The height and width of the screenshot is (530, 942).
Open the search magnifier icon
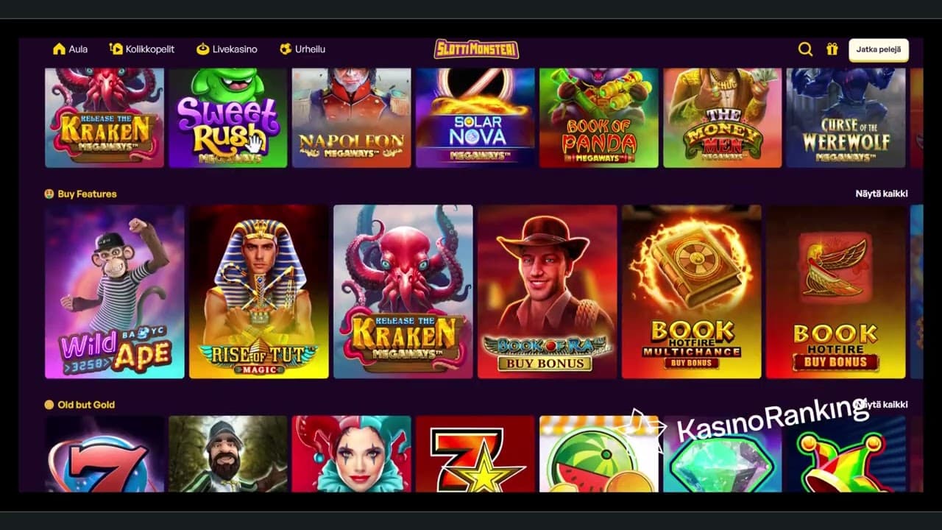coord(805,49)
